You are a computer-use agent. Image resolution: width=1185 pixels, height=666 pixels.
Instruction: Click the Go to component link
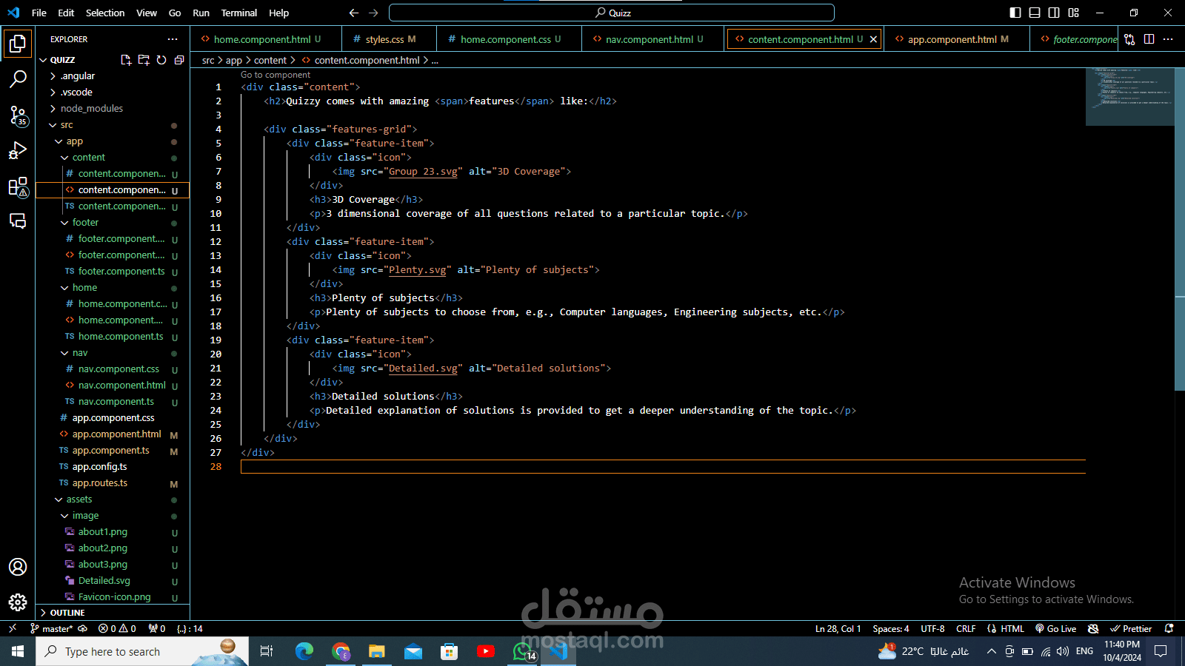(x=276, y=75)
